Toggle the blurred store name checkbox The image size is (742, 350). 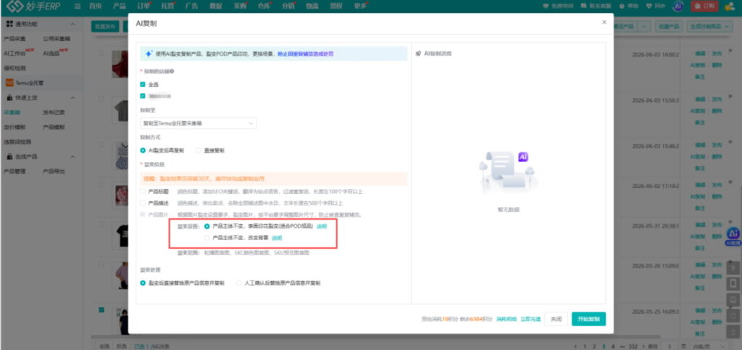pyautogui.click(x=143, y=96)
